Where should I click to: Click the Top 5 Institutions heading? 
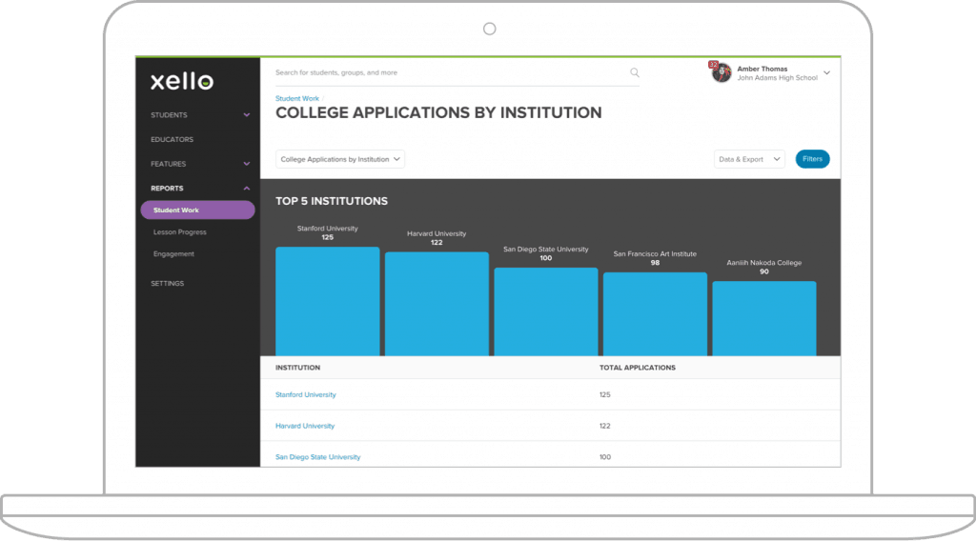[x=332, y=201]
